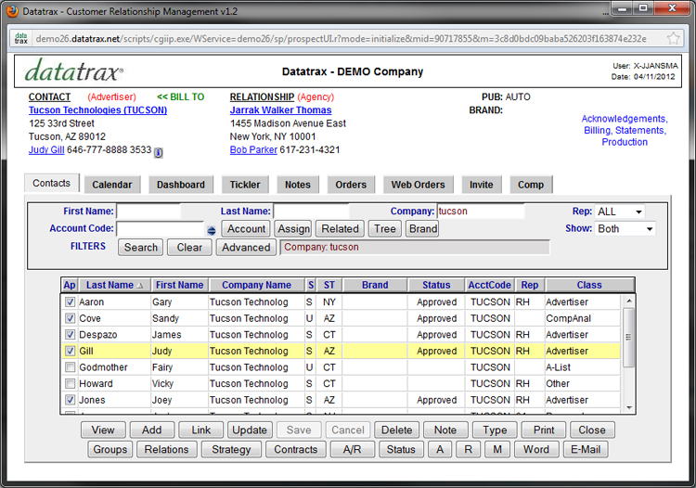Open the Rep dropdown showing ALL
The width and height of the screenshot is (696, 488).
620,212
